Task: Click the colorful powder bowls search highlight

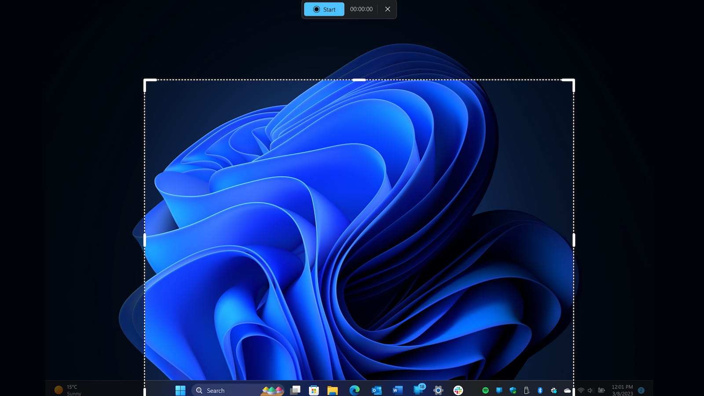Action: 272,390
